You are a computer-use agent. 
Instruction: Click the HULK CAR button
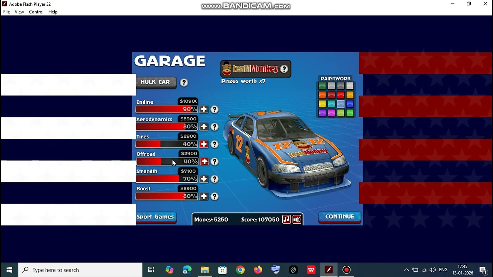(x=156, y=82)
